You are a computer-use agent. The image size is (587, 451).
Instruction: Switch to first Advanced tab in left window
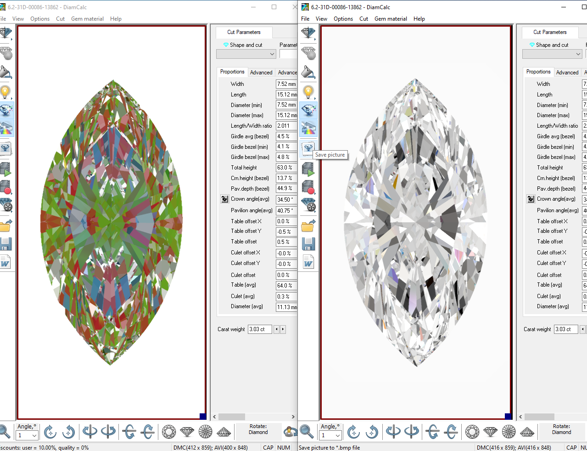(x=261, y=73)
